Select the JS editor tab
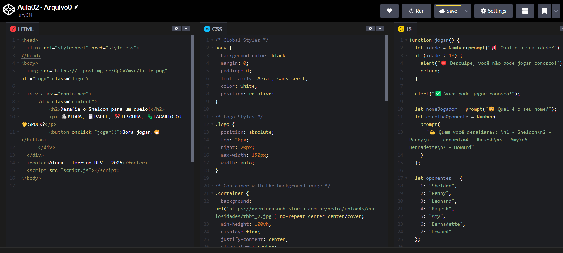The height and width of the screenshot is (253, 563). [405, 29]
